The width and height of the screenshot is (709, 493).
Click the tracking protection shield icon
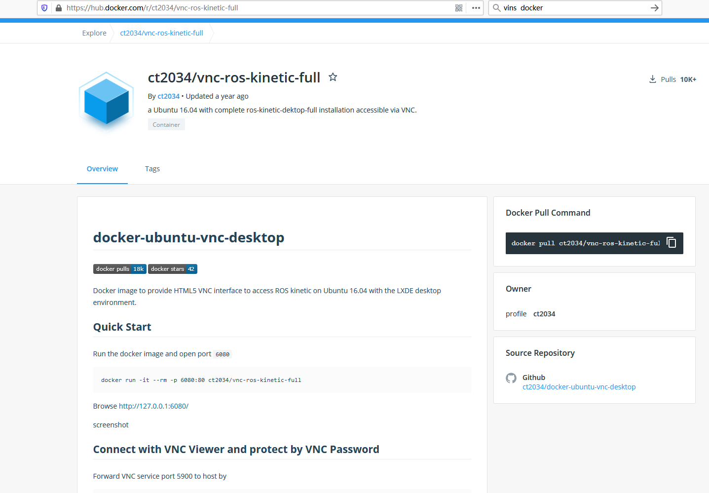point(44,8)
